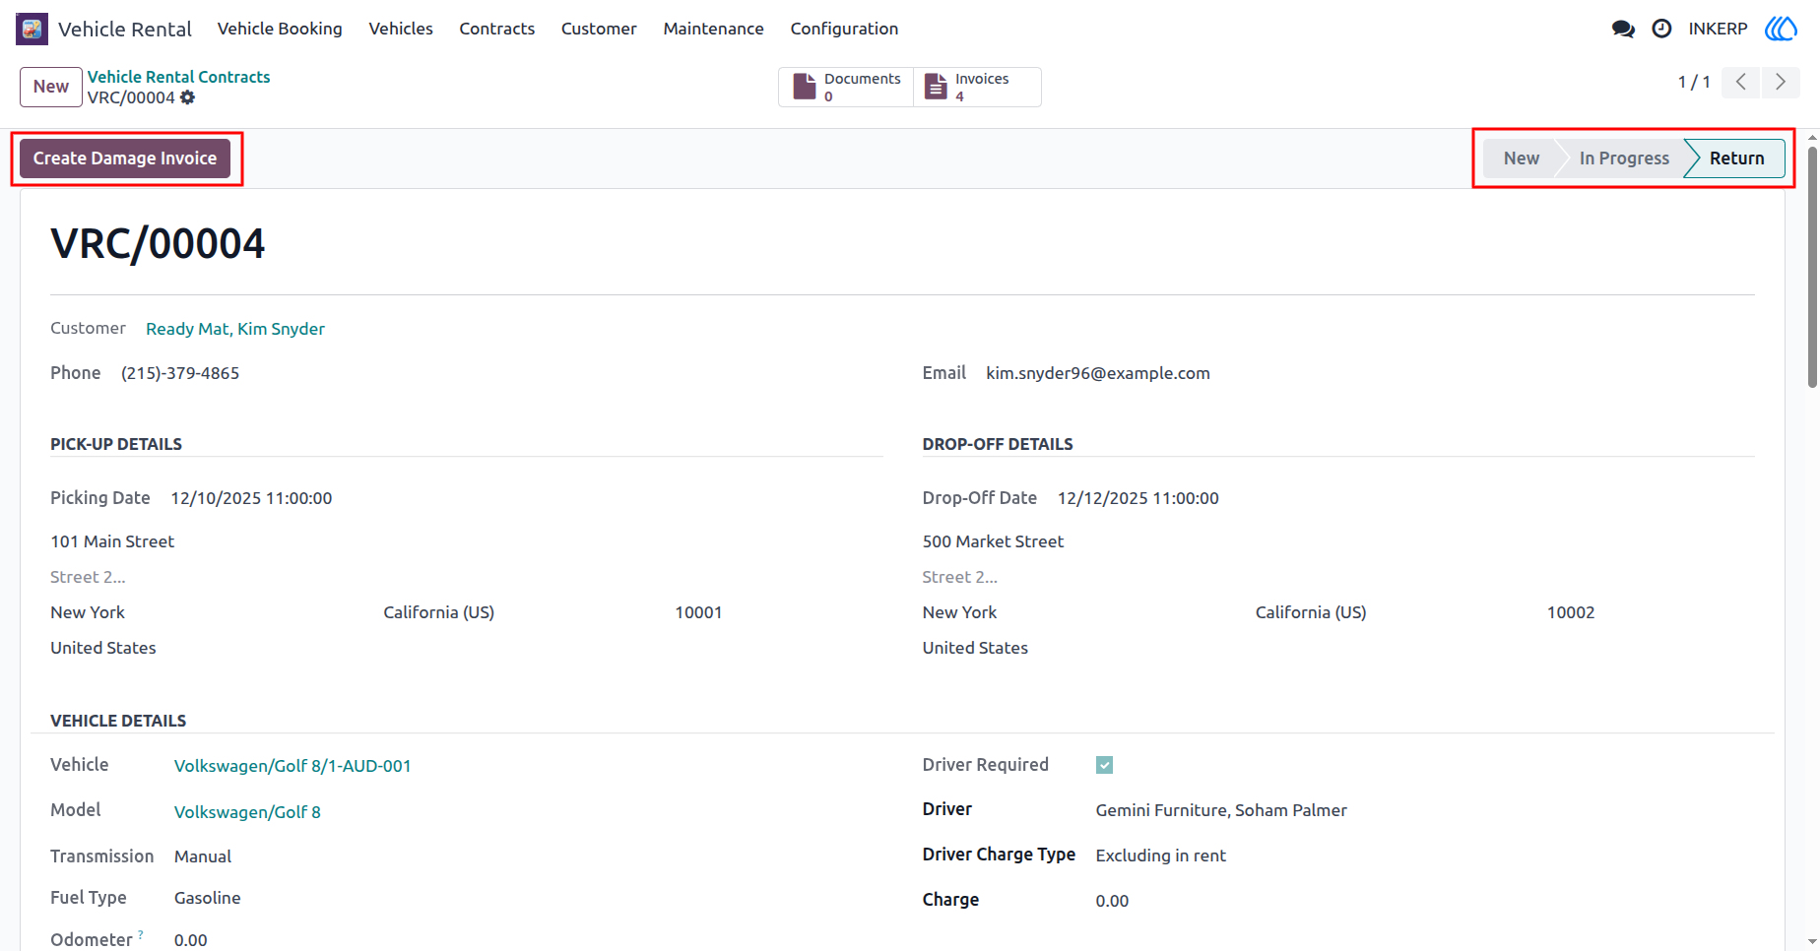Open the Invoices smart button
The height and width of the screenshot is (951, 1820).
[x=977, y=87]
